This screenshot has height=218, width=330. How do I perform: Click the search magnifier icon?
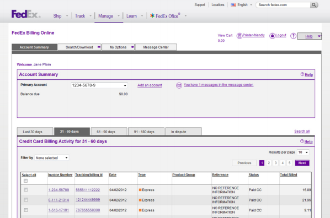(x=314, y=5)
